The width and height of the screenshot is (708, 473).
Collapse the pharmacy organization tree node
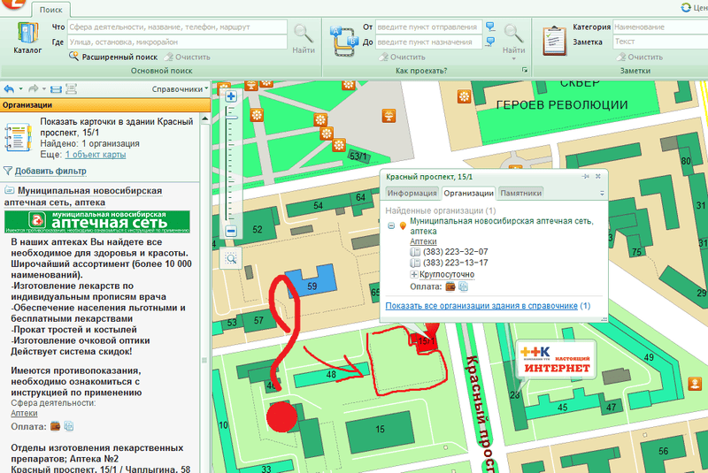point(391,225)
